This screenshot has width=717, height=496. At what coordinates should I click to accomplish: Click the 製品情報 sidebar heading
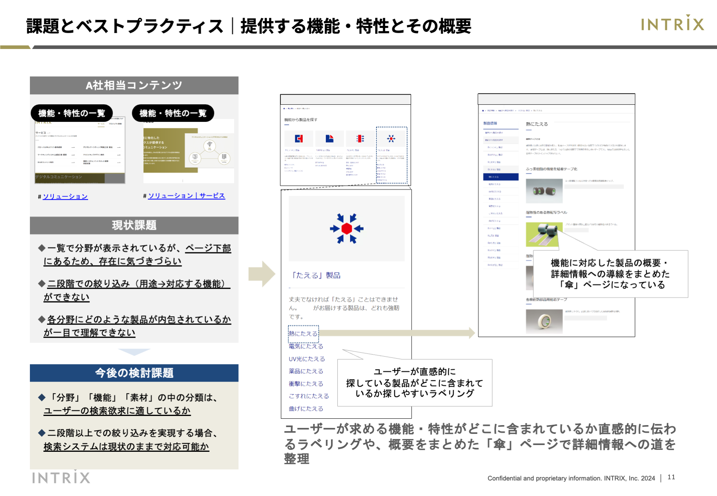point(490,123)
